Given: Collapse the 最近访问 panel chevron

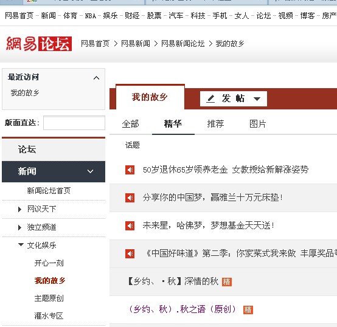Looking at the screenshot, I should point(96,78).
